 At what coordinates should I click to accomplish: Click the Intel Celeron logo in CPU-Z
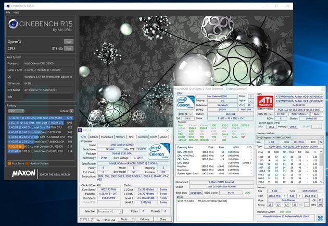[x=159, y=151]
